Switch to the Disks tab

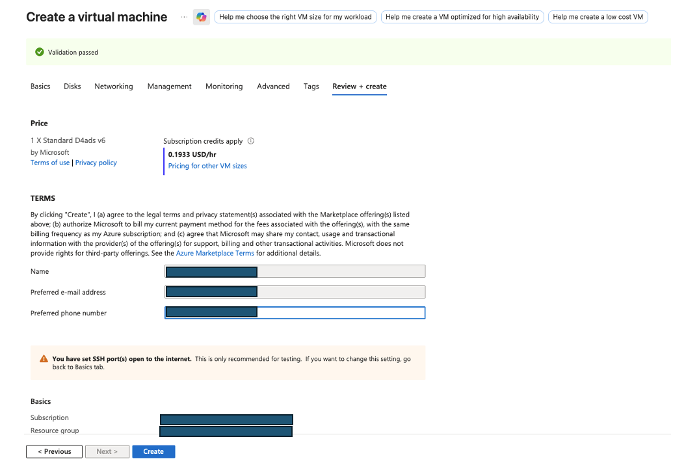(x=72, y=86)
